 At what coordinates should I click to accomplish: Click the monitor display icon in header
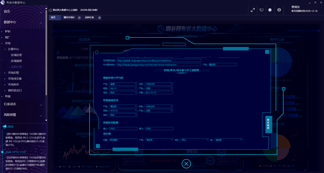coord(261,10)
